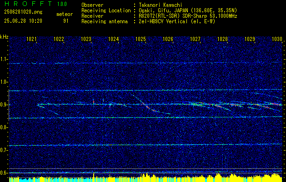The image size is (286, 182).
Task: Select the version number 1.0.0
Action: 62,4
